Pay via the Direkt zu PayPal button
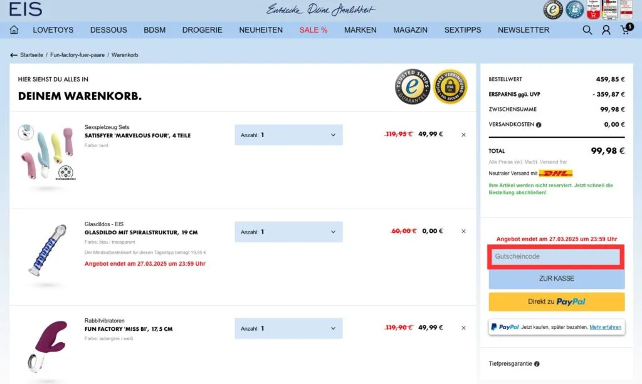 pos(555,301)
